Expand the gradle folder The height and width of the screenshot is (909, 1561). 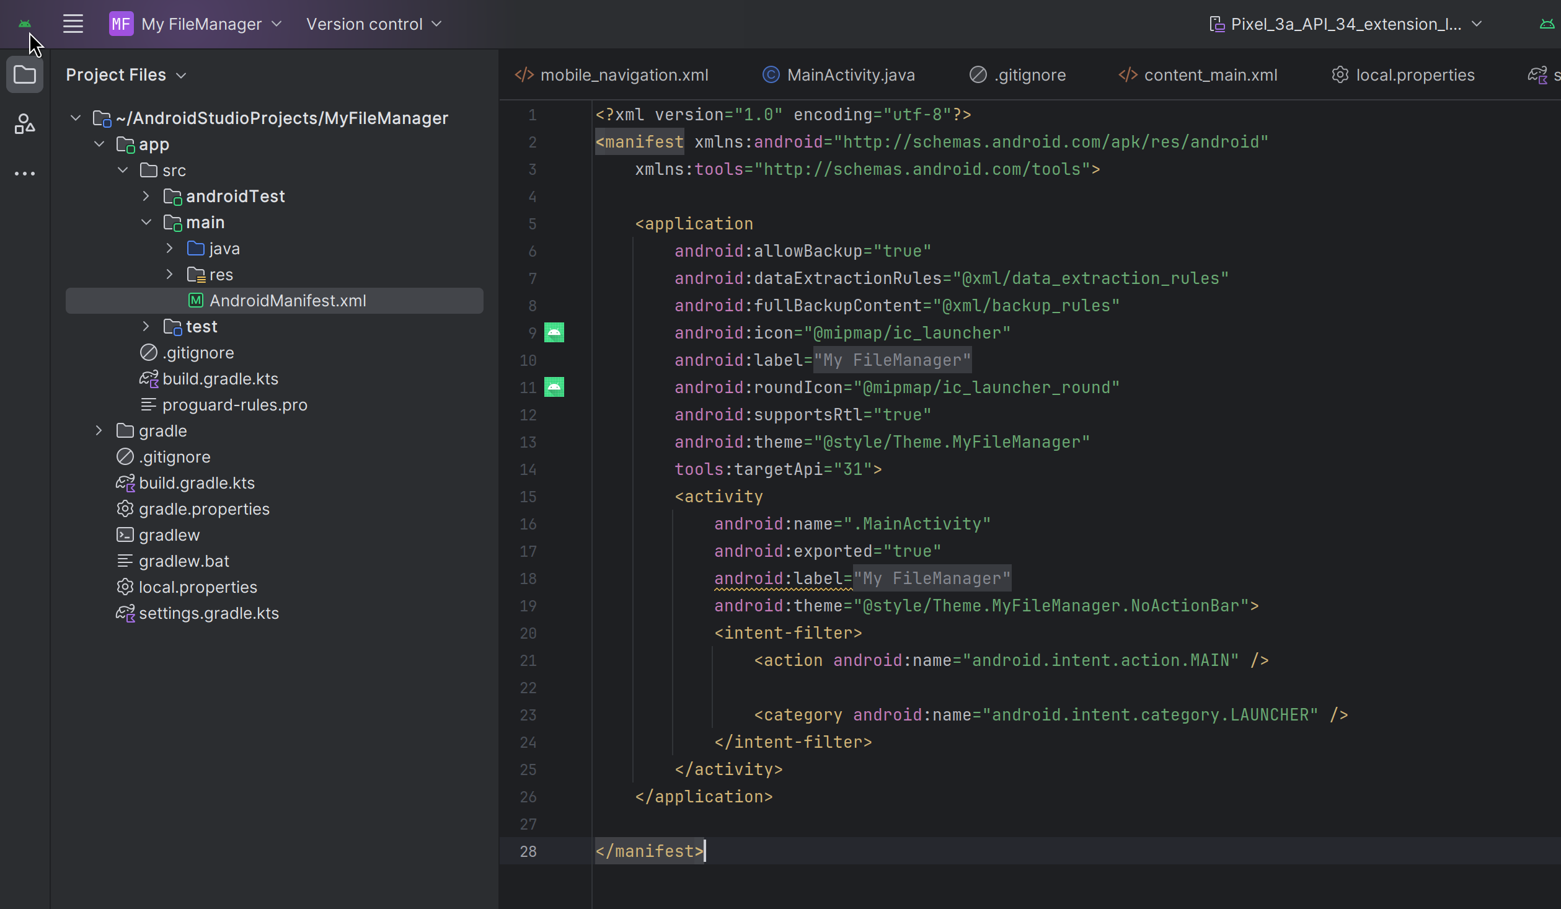click(99, 431)
